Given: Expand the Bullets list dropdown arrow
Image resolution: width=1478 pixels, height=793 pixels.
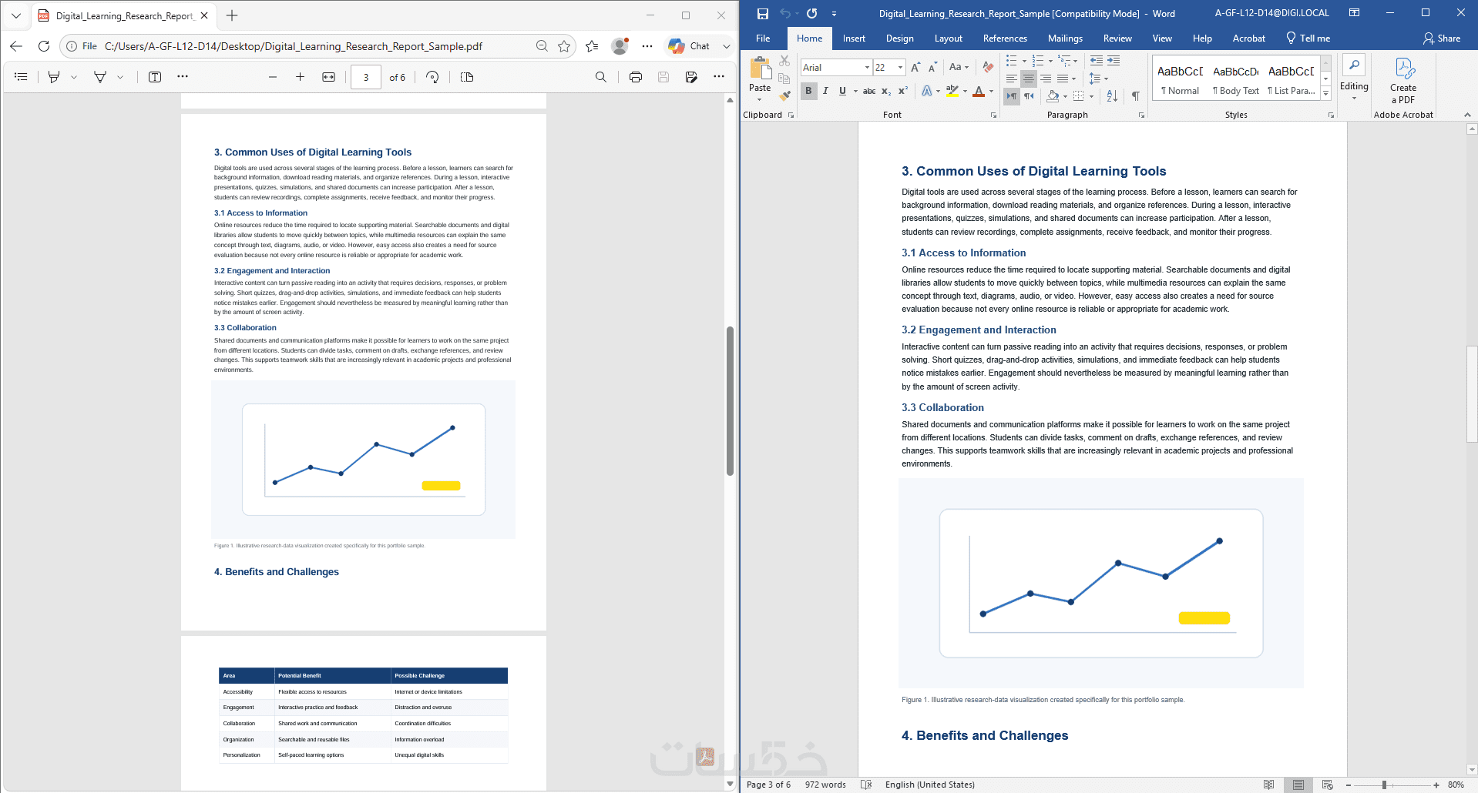Looking at the screenshot, I should [1024, 61].
